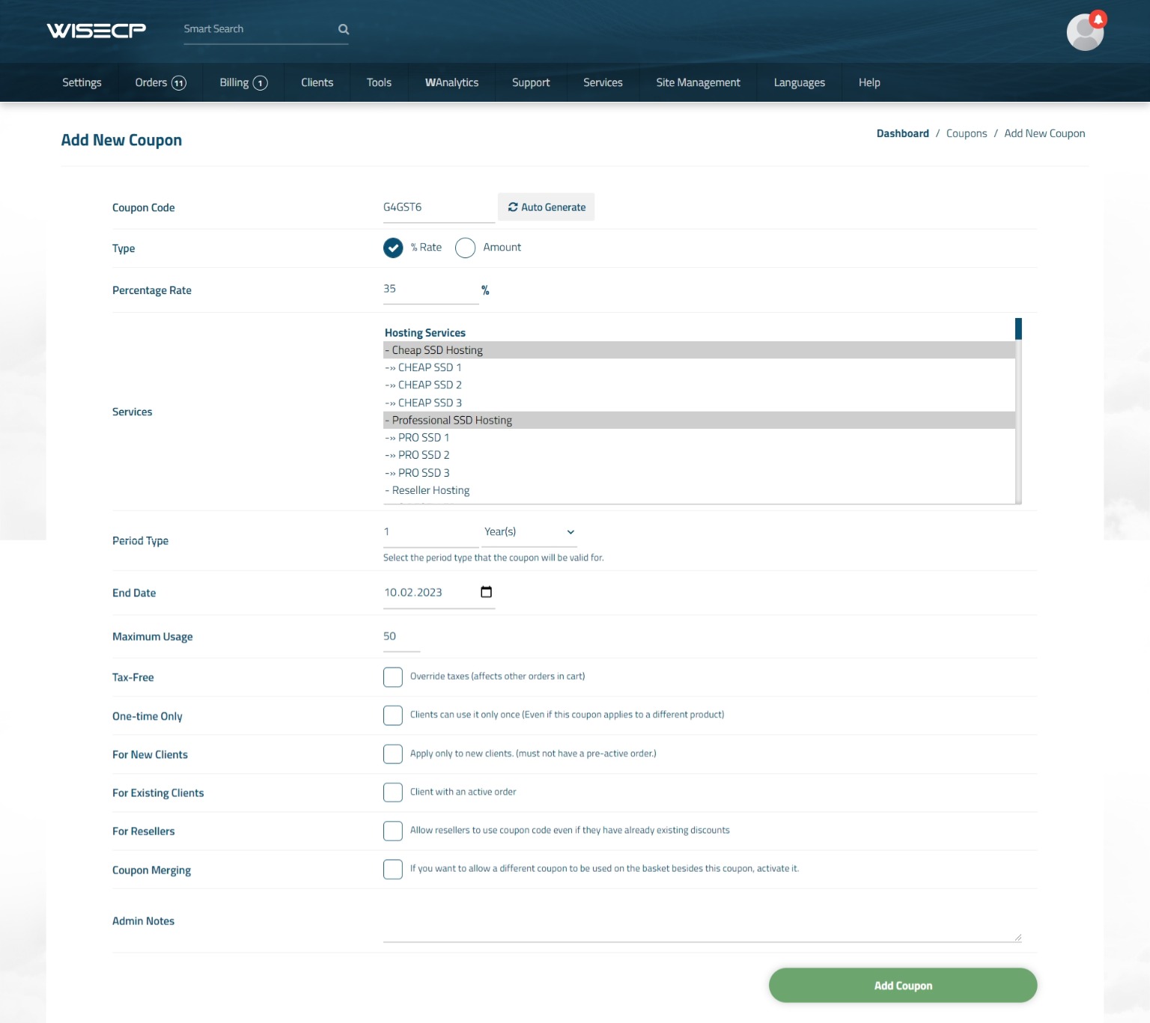The width and height of the screenshot is (1150, 1023).
Task: Open the Support menu
Action: click(x=531, y=82)
